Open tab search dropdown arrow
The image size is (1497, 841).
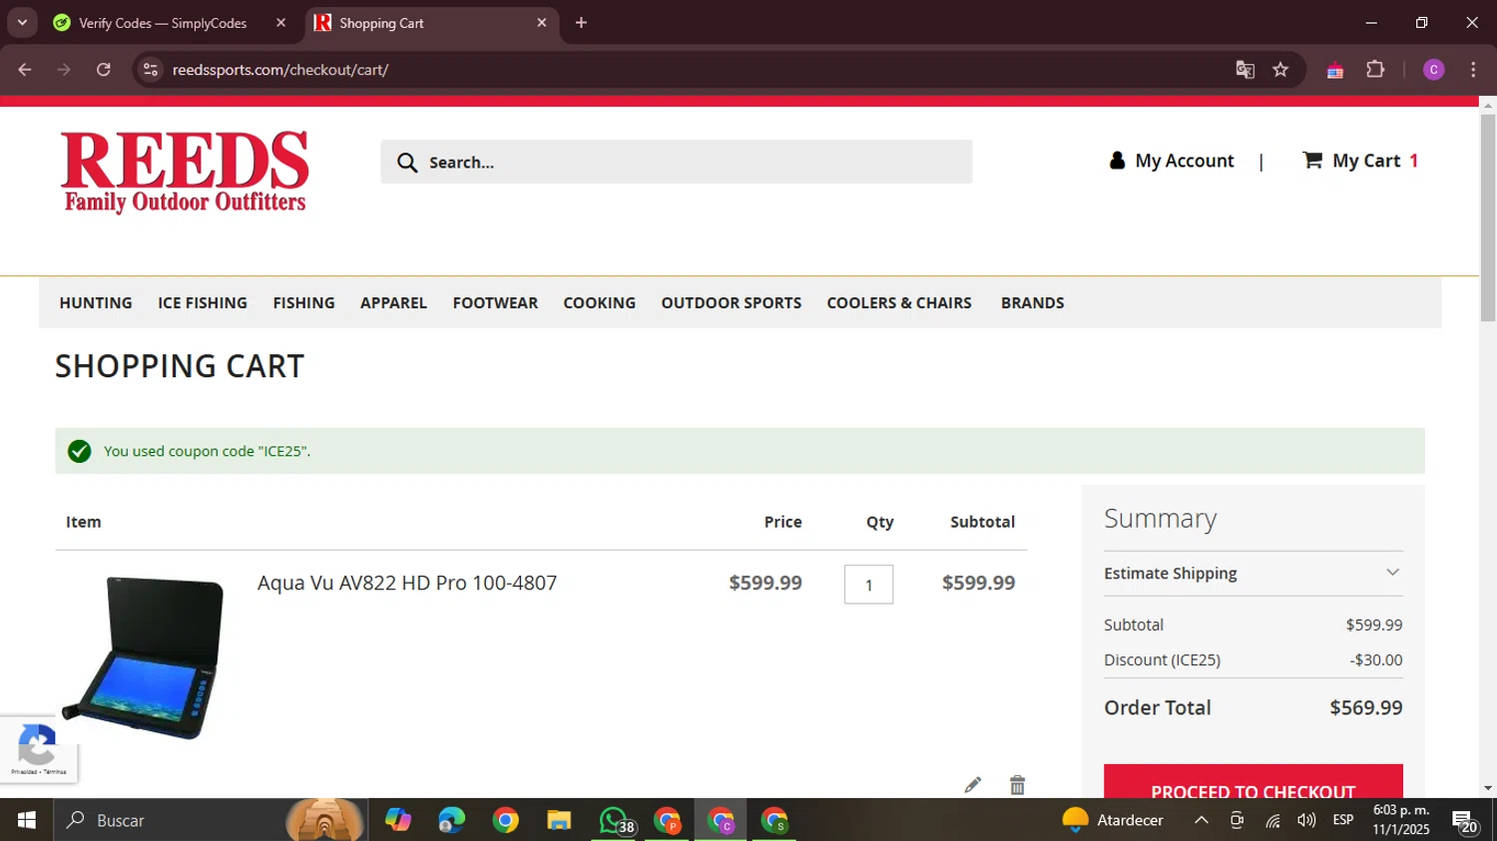point(22,23)
